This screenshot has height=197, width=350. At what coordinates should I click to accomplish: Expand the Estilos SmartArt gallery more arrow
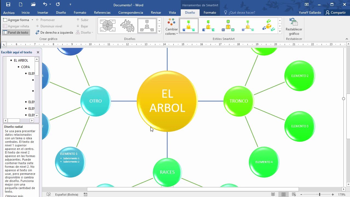click(280, 31)
